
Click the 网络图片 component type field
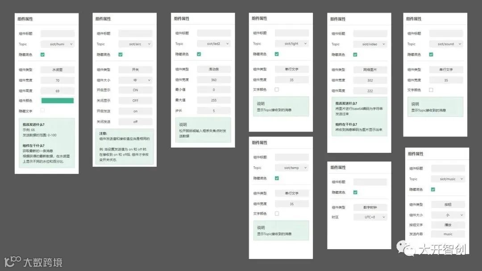click(370, 70)
